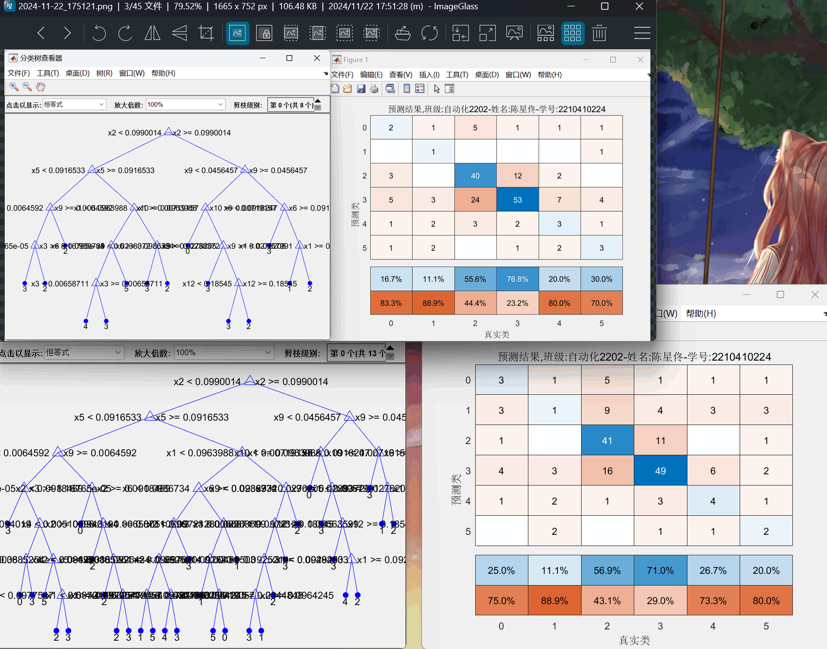Open 文件(F) menu in pictured tree viewer
The image size is (827, 649).
point(19,73)
